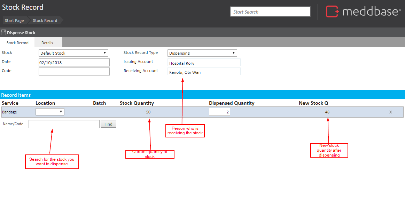This screenshot has height=199, width=405.
Task: Click the Dispensed Quantity column header
Action: 232,103
